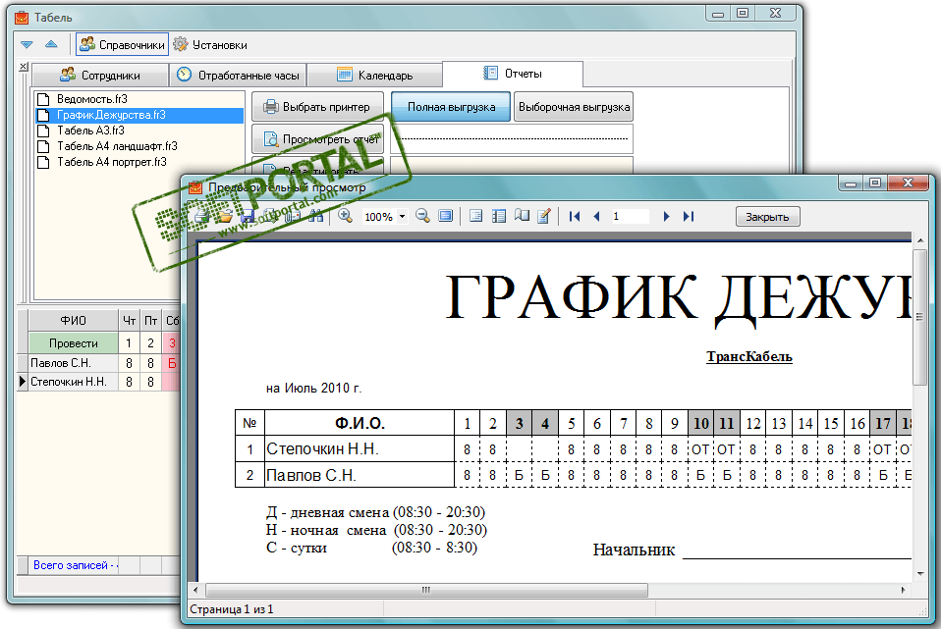Select the Степочкин Н.Н. row in the grid
Image resolution: width=941 pixels, height=629 pixels.
click(99, 382)
